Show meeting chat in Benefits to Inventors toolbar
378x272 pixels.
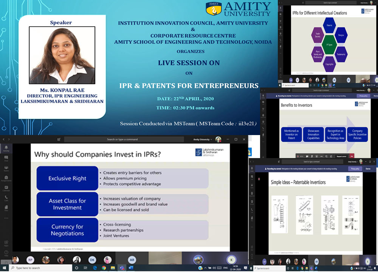[x=326, y=156]
